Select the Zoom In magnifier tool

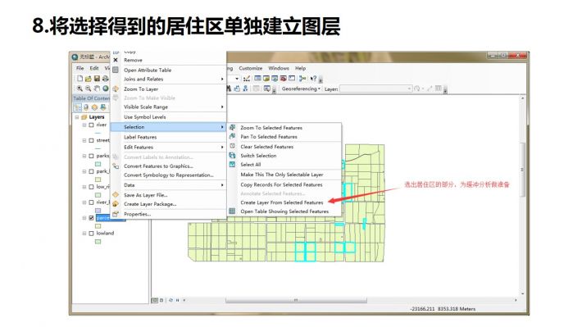pos(80,89)
